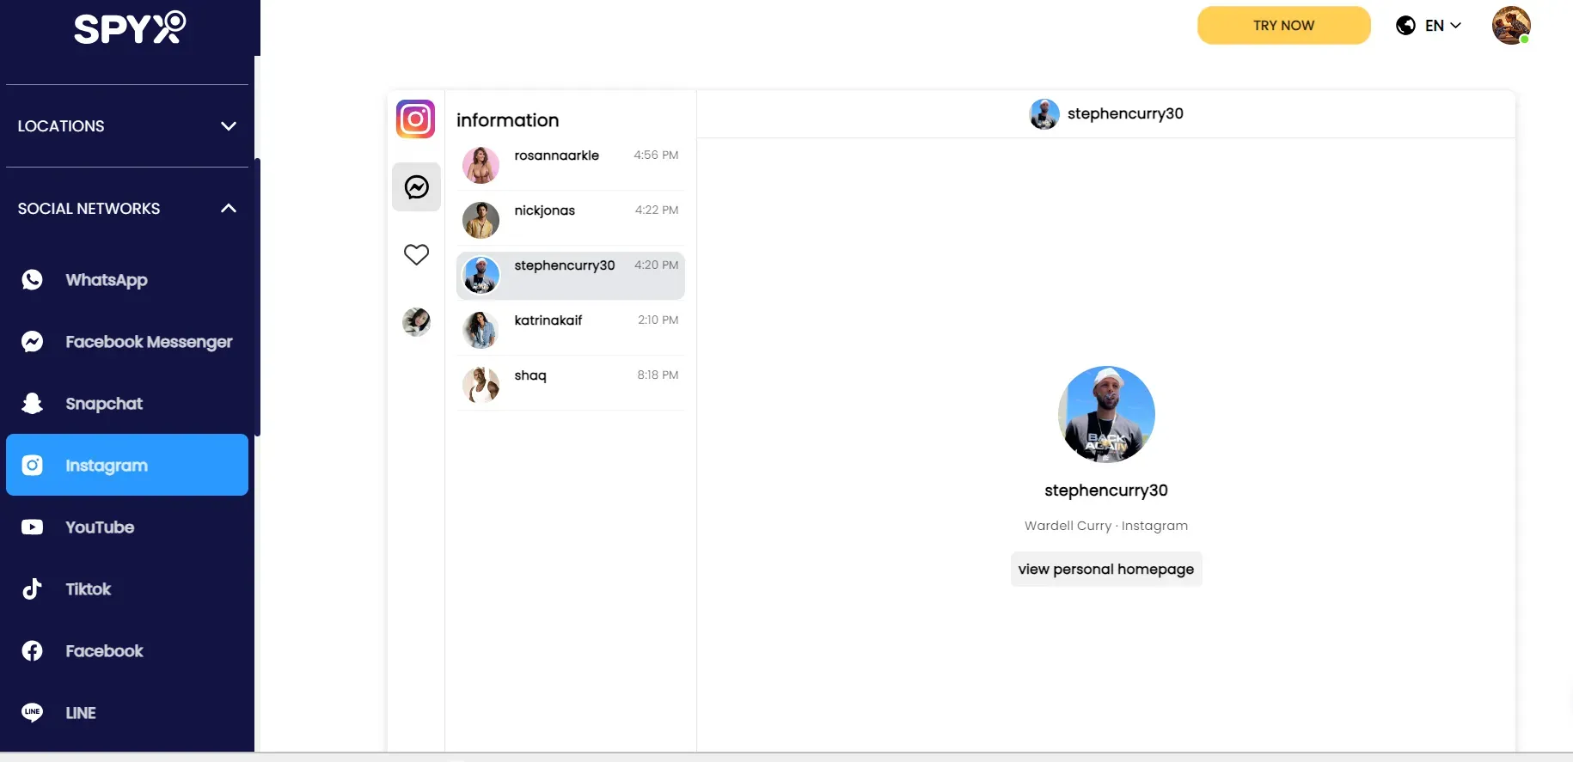1573x762 pixels.
Task: Open the Facebook sidebar entry
Action: pos(127,651)
